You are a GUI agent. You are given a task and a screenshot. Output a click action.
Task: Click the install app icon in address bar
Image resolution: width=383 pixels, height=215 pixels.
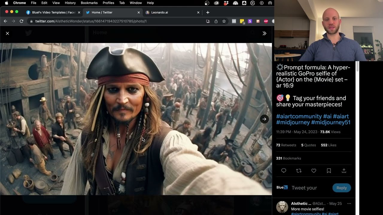pyautogui.click(x=208, y=21)
